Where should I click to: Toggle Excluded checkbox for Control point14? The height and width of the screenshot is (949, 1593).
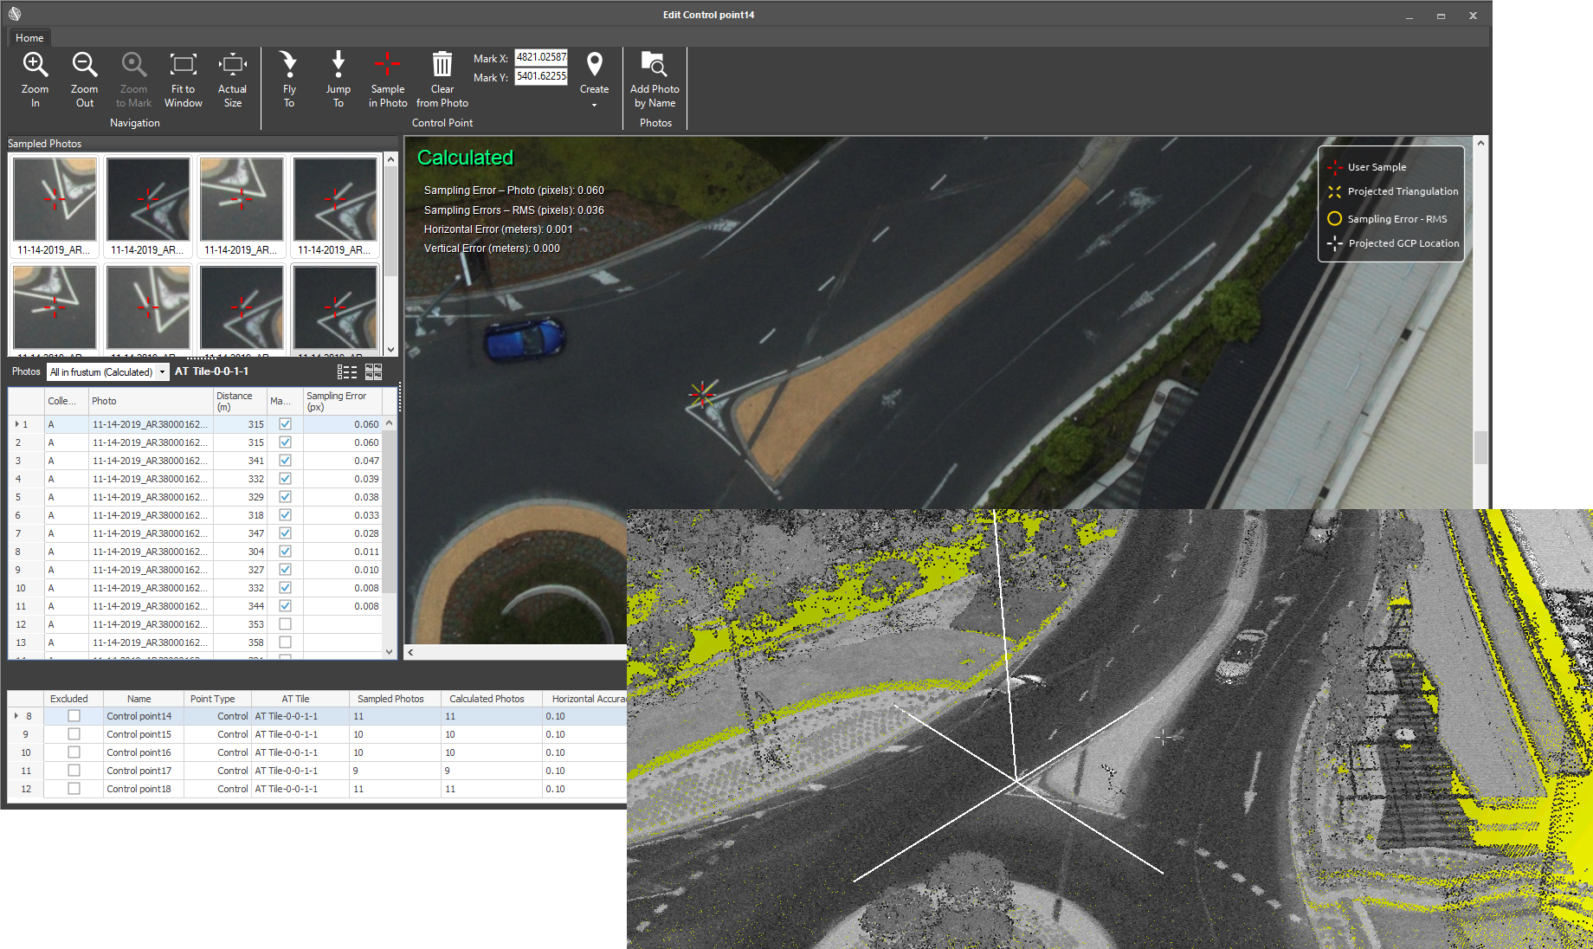[x=74, y=716]
